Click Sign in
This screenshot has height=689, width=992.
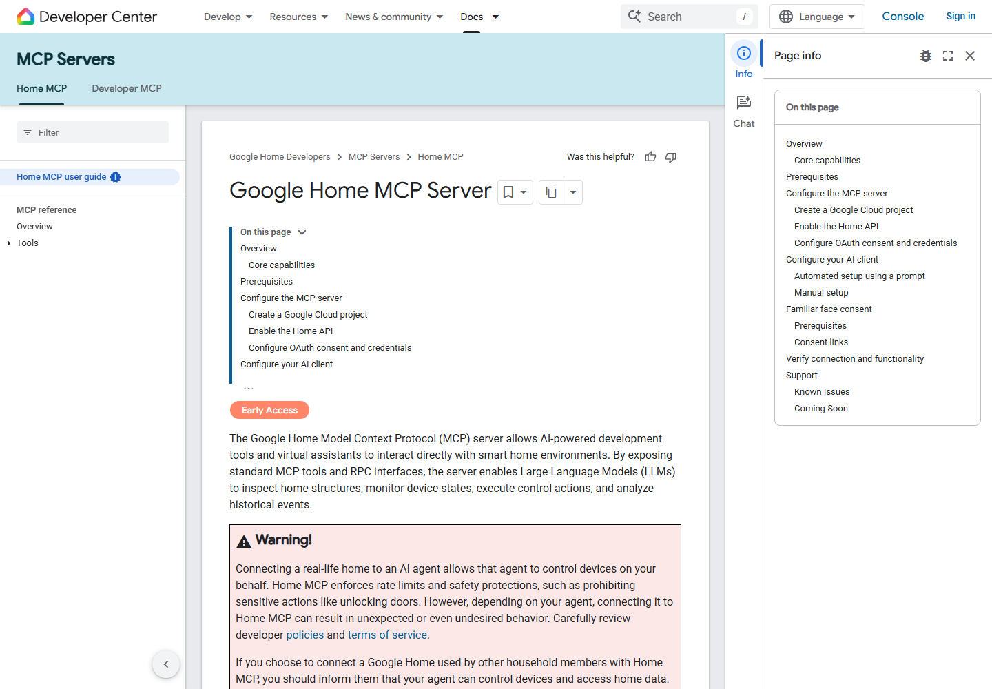coord(960,17)
